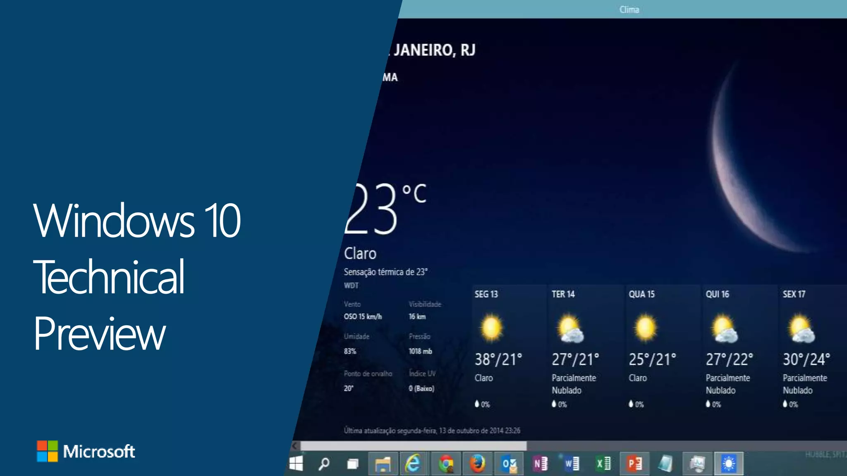847x476 pixels.
Task: Open OneNote from the taskbar
Action: tap(541, 464)
